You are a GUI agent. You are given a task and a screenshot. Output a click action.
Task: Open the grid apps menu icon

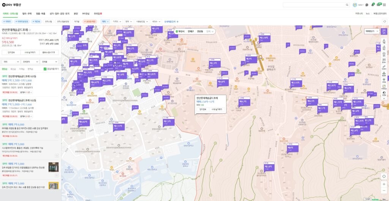tap(384, 5)
